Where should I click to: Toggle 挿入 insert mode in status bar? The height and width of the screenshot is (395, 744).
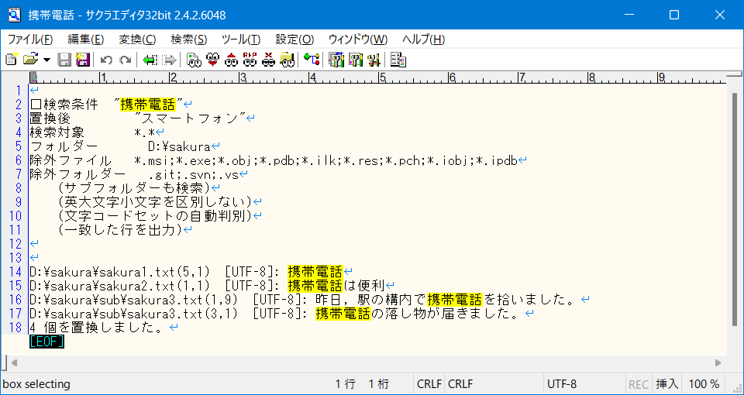667,384
